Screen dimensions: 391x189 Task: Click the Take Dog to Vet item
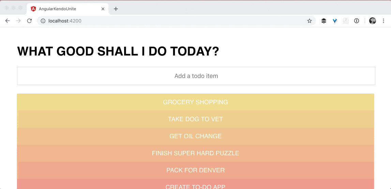pos(195,119)
